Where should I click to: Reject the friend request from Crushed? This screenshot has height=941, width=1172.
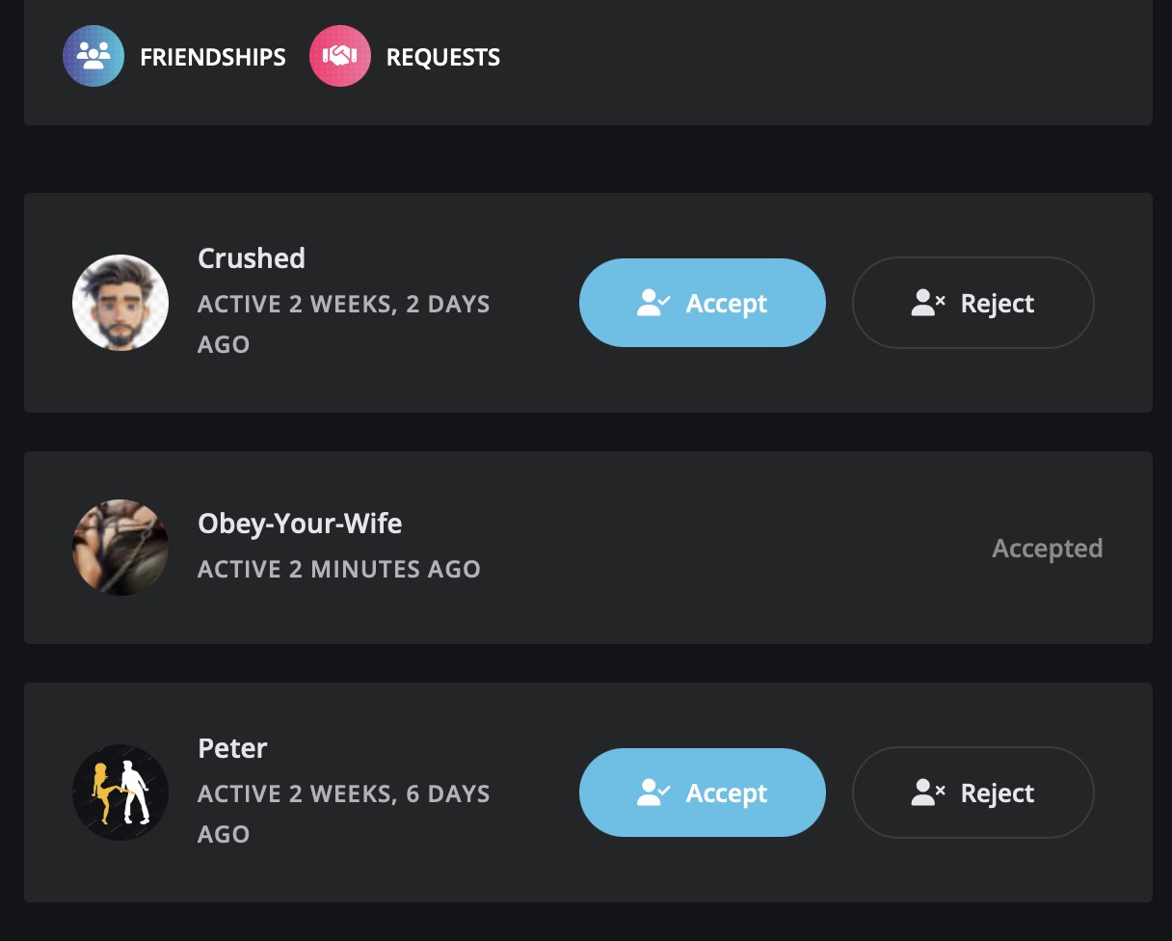pos(973,303)
